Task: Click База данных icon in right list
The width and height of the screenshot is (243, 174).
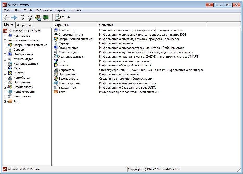Action: click(56, 88)
